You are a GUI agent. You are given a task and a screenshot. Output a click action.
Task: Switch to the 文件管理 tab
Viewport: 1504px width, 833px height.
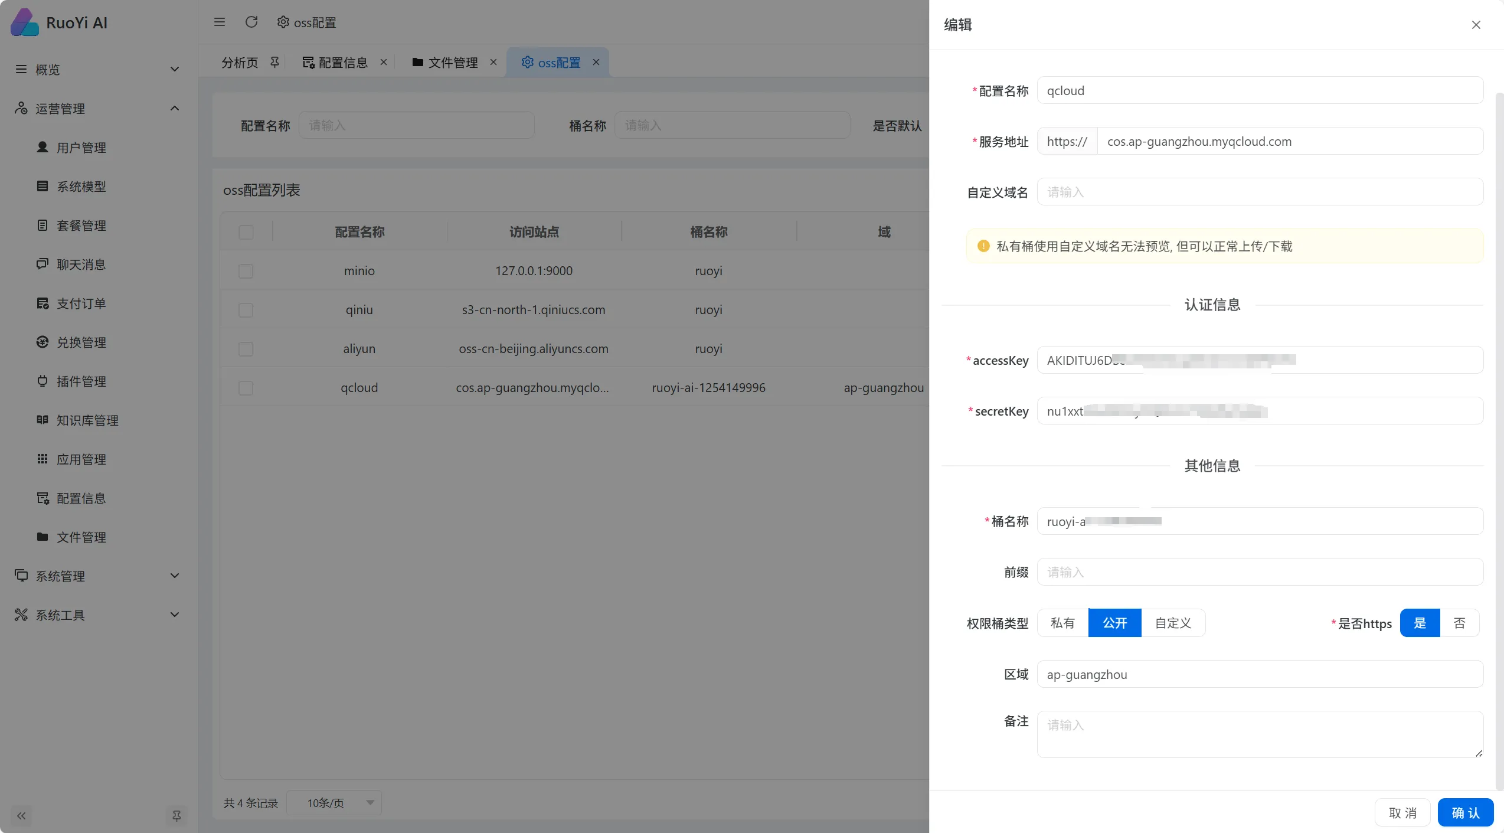click(x=453, y=62)
